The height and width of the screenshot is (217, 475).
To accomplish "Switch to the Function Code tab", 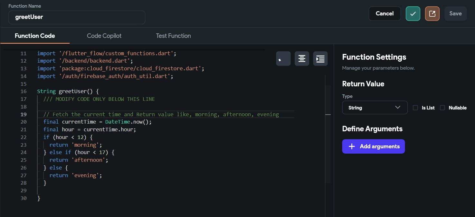I will tap(35, 36).
